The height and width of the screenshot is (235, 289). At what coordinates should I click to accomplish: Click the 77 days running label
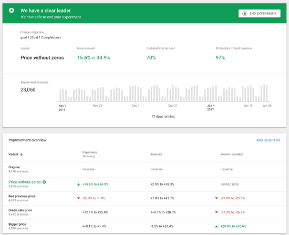click(163, 117)
